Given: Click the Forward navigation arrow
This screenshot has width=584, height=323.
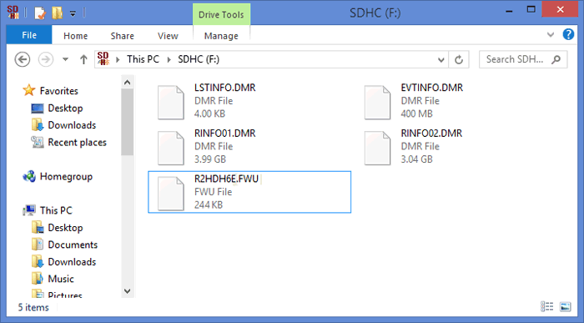Looking at the screenshot, I should (46, 59).
